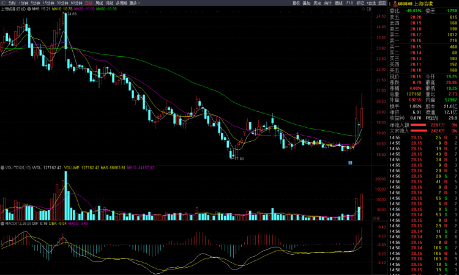The width and height of the screenshot is (459, 275).
Task: Open the VOL-TDX indicator settings icon
Action: 2,167
